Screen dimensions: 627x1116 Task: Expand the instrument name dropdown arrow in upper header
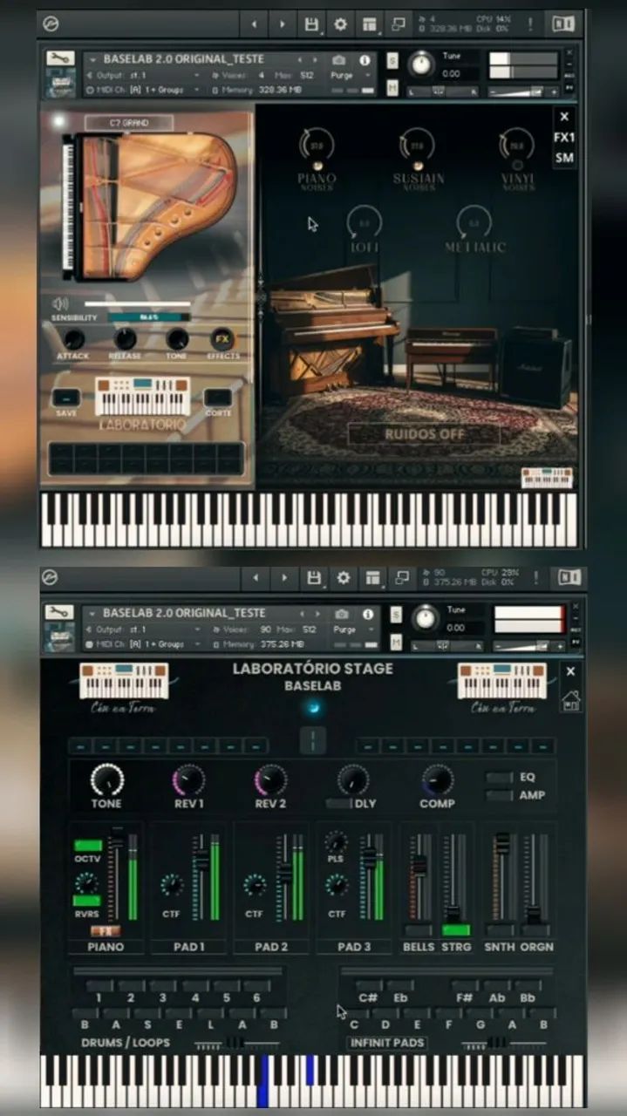(93, 60)
